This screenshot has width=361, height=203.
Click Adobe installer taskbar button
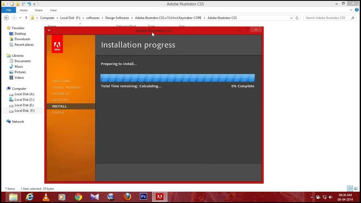coord(160,197)
